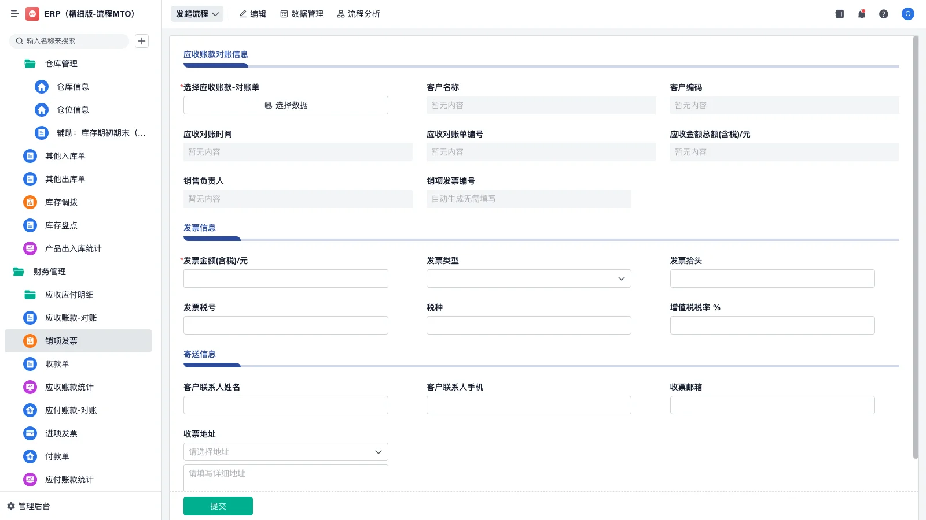Select the 库存调拨 sidebar icon
The width and height of the screenshot is (926, 520).
pos(30,202)
